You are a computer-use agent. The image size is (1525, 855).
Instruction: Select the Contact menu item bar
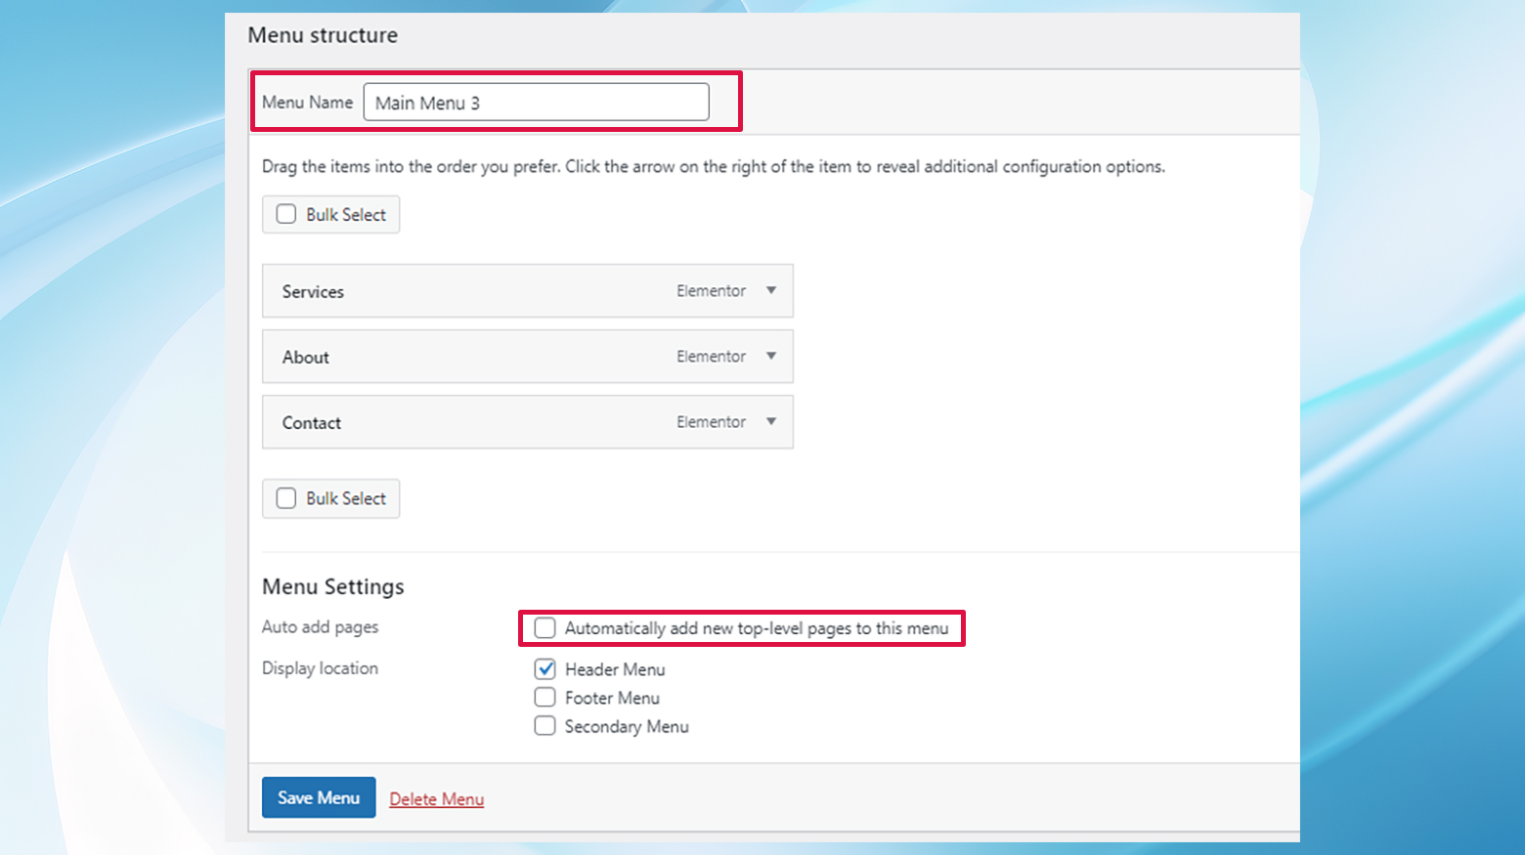(x=440, y=421)
